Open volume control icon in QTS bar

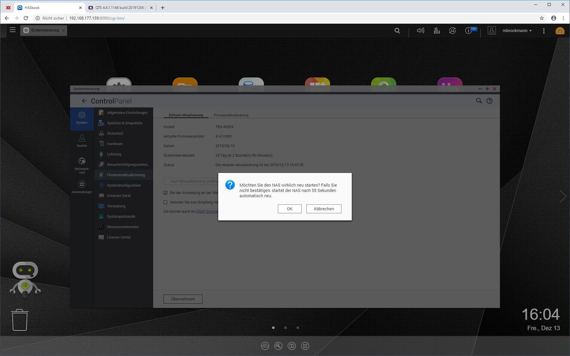coord(420,31)
